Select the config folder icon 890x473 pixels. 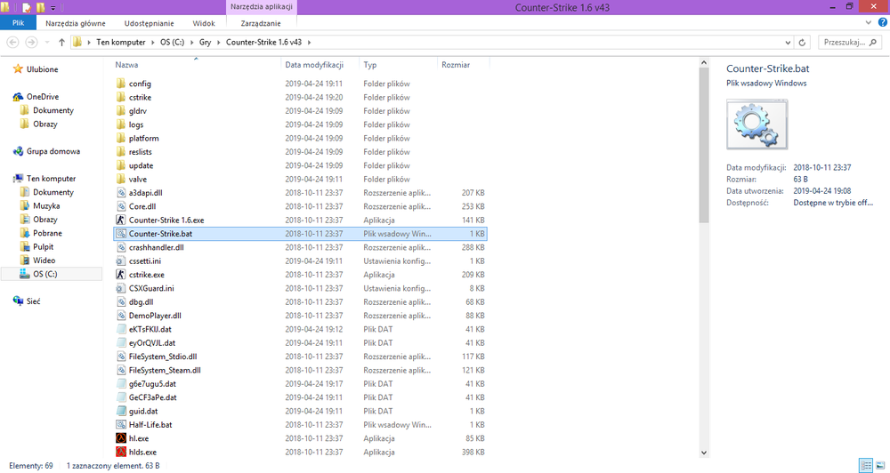point(121,84)
